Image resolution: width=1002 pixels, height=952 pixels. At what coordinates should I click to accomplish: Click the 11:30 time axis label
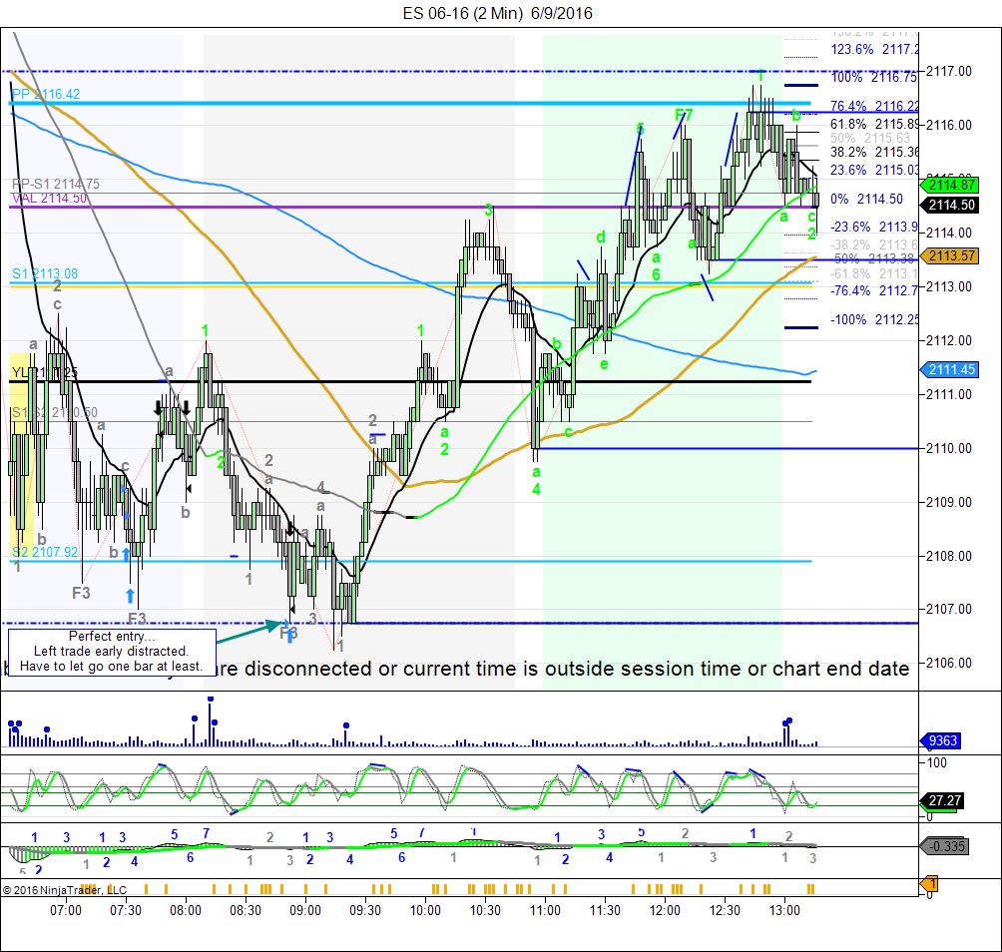pyautogui.click(x=605, y=910)
